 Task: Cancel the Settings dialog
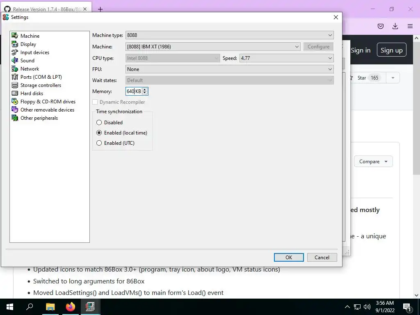[322, 258]
